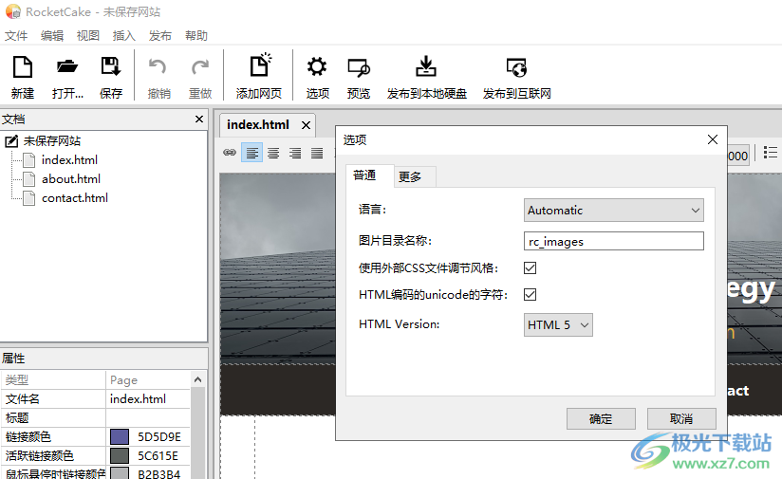Select the 未保存网站 root site node

(x=52, y=141)
